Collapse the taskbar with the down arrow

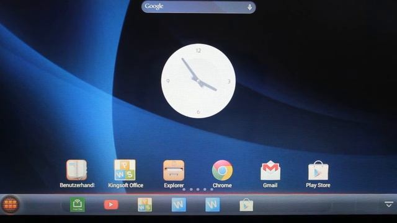(x=389, y=204)
